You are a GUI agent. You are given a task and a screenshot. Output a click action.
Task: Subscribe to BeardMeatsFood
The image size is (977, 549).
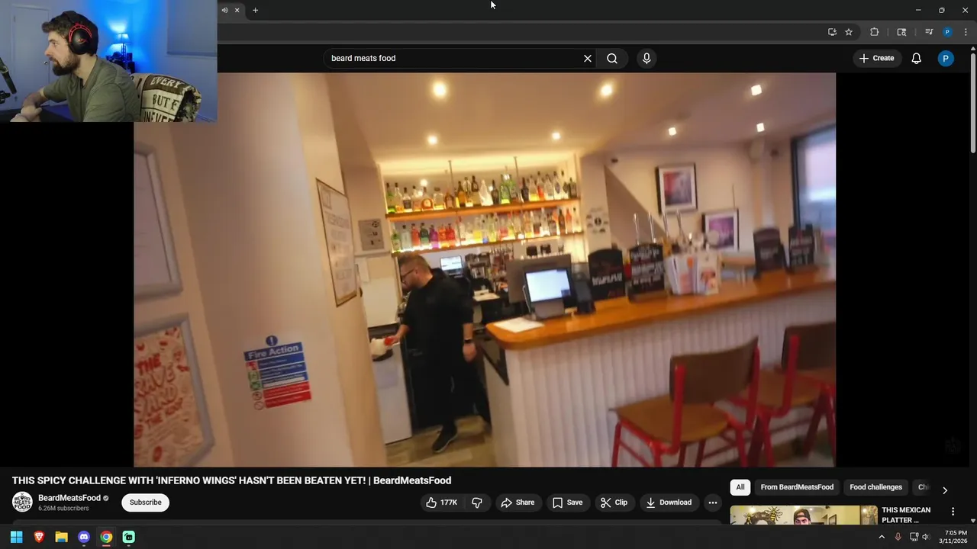coord(145,502)
